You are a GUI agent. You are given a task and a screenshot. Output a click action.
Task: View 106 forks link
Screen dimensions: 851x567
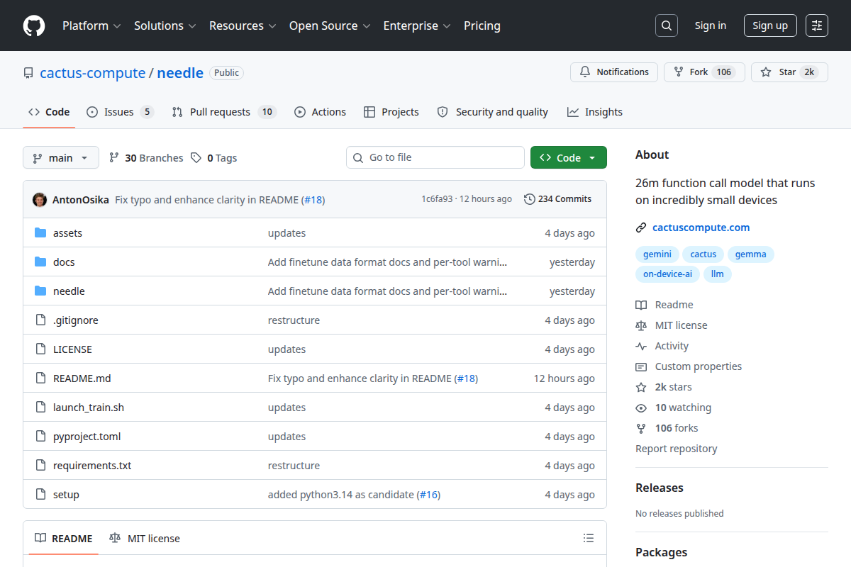(x=667, y=428)
